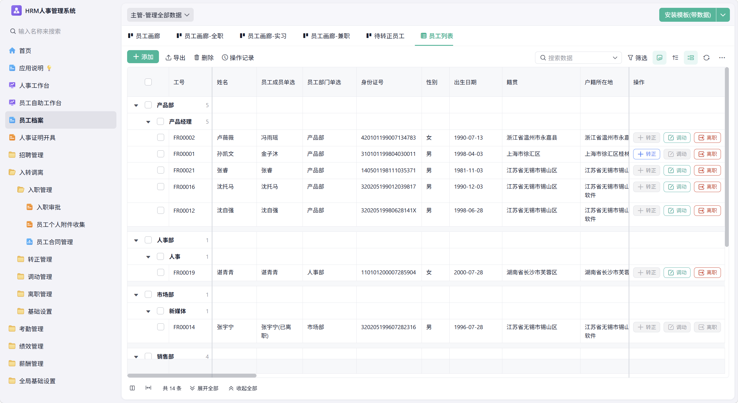This screenshot has height=403, width=738.
Task: Collapse the 市场部 group
Action: coord(136,295)
